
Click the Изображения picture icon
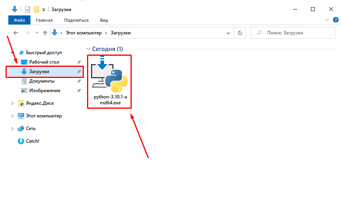click(24, 91)
